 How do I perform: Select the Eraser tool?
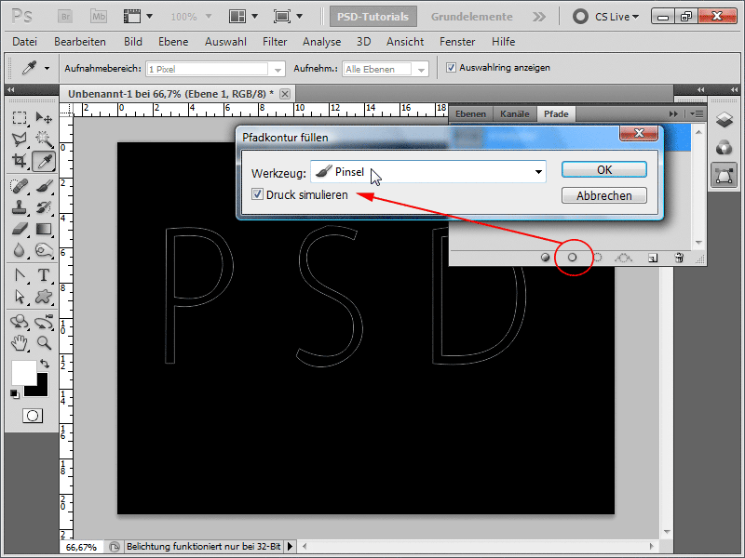(20, 229)
